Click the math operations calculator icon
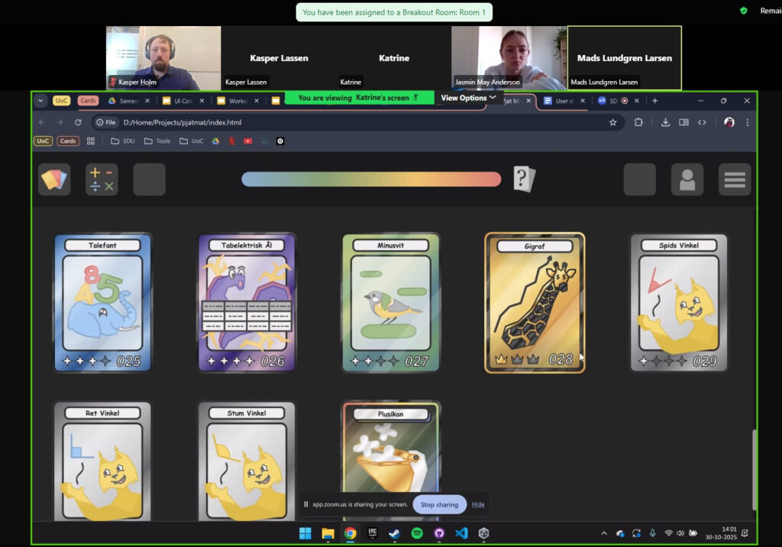782x547 pixels. click(102, 180)
